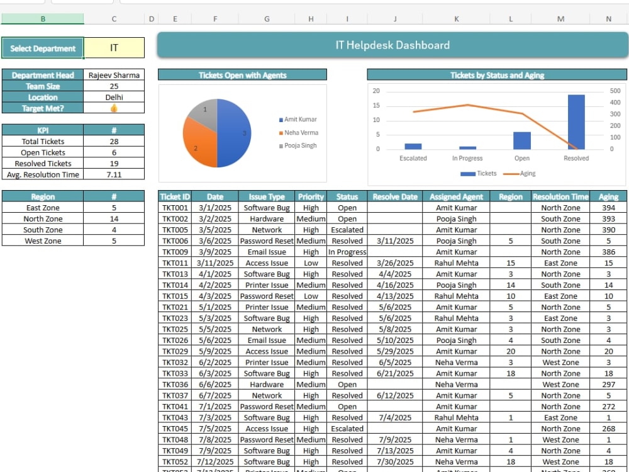This screenshot has width=629, height=472.
Task: Click the Aging column header
Action: click(608, 196)
